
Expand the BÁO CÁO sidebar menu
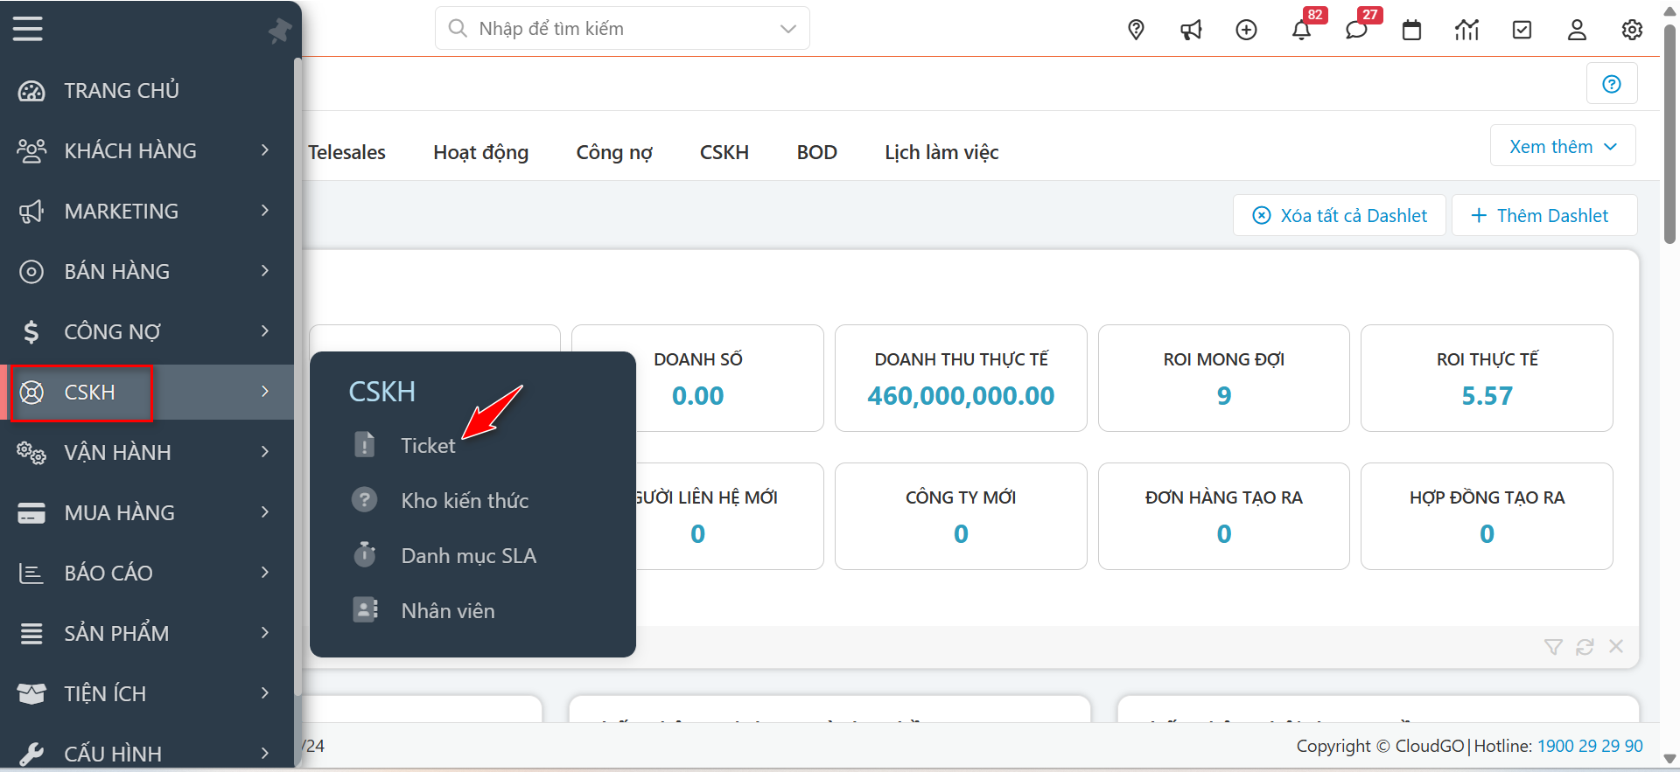(146, 573)
